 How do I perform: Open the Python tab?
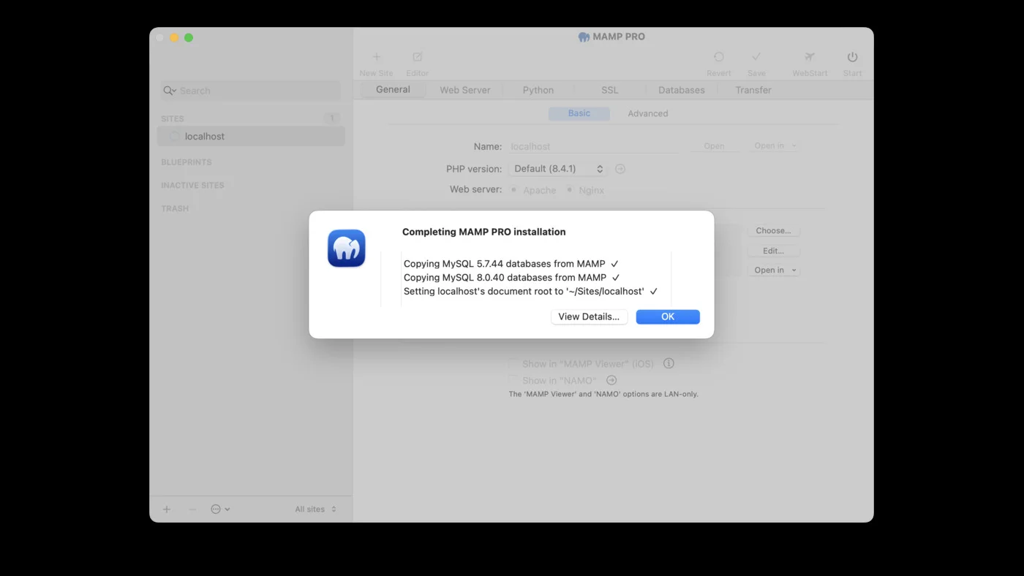538,90
